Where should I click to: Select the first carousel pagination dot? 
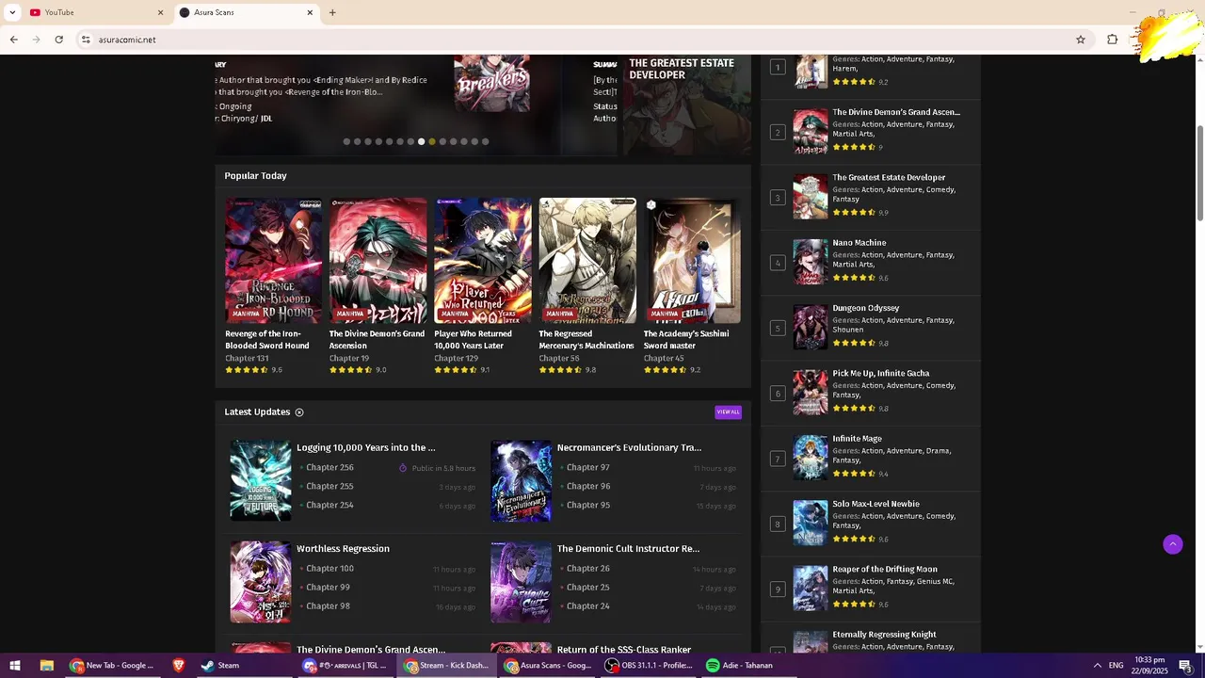click(346, 141)
